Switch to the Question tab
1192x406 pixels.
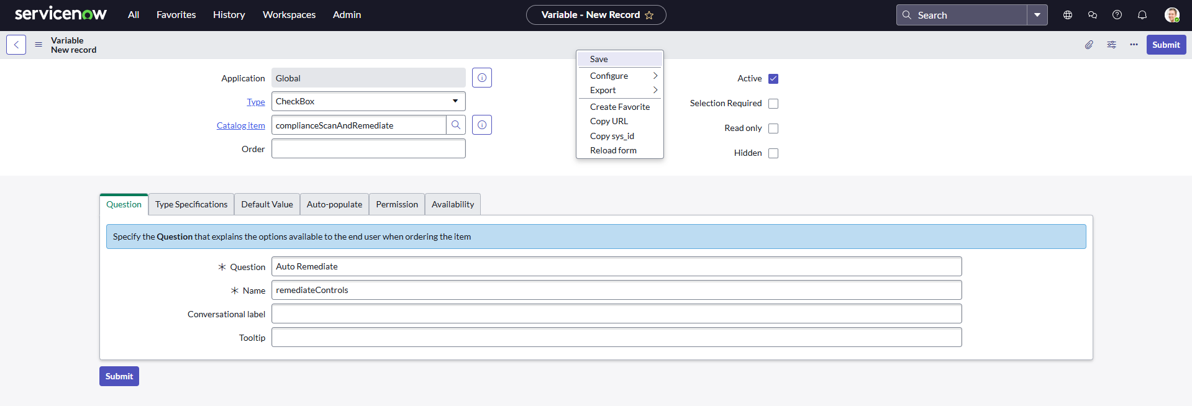124,204
